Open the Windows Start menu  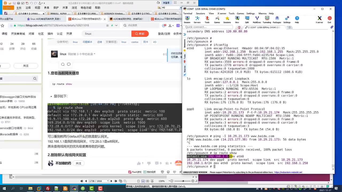[4, 189]
